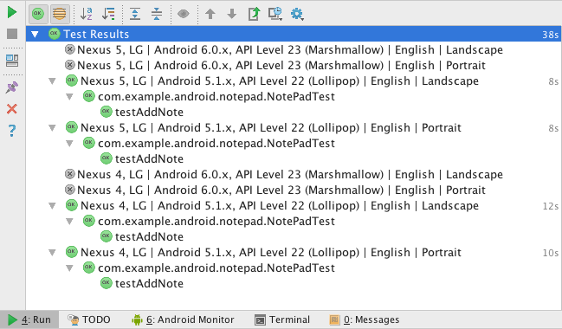Click the Export Test Results icon

pyautogui.click(x=254, y=14)
